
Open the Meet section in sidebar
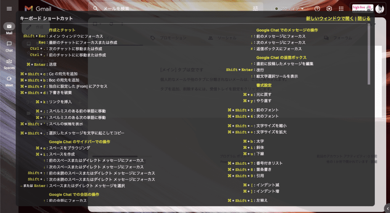(9, 82)
